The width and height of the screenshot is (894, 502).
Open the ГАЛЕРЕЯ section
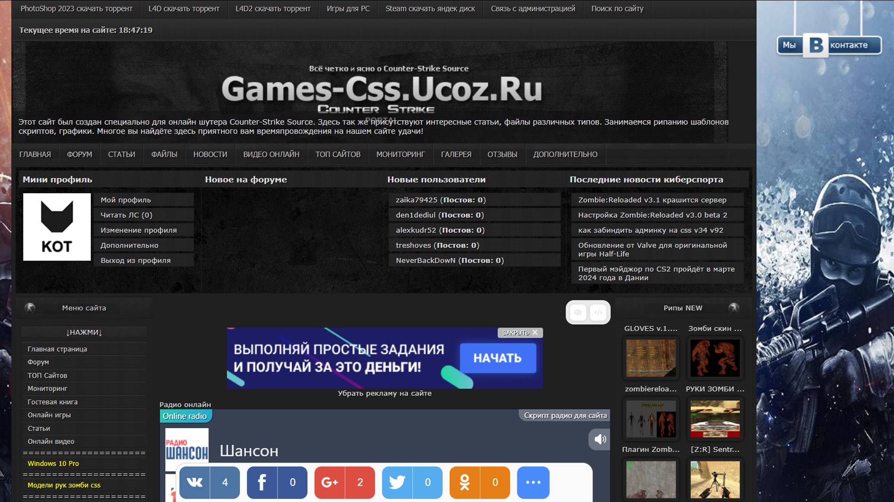[456, 154]
